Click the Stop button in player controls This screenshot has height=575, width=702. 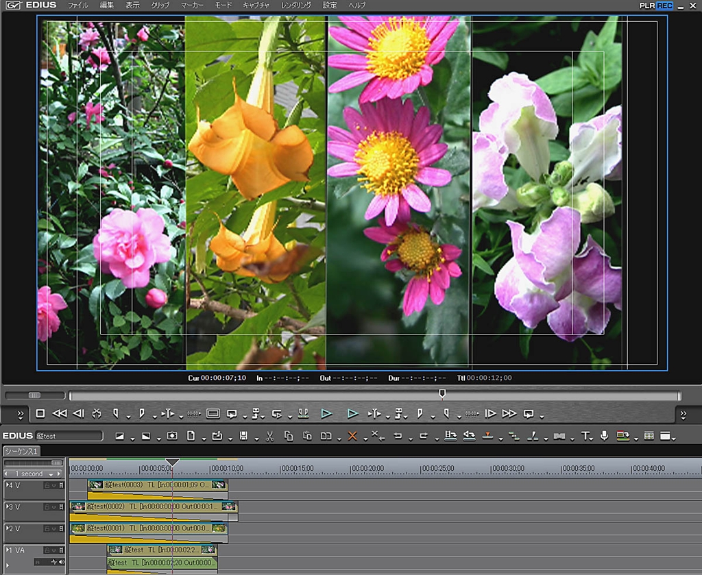coord(40,414)
